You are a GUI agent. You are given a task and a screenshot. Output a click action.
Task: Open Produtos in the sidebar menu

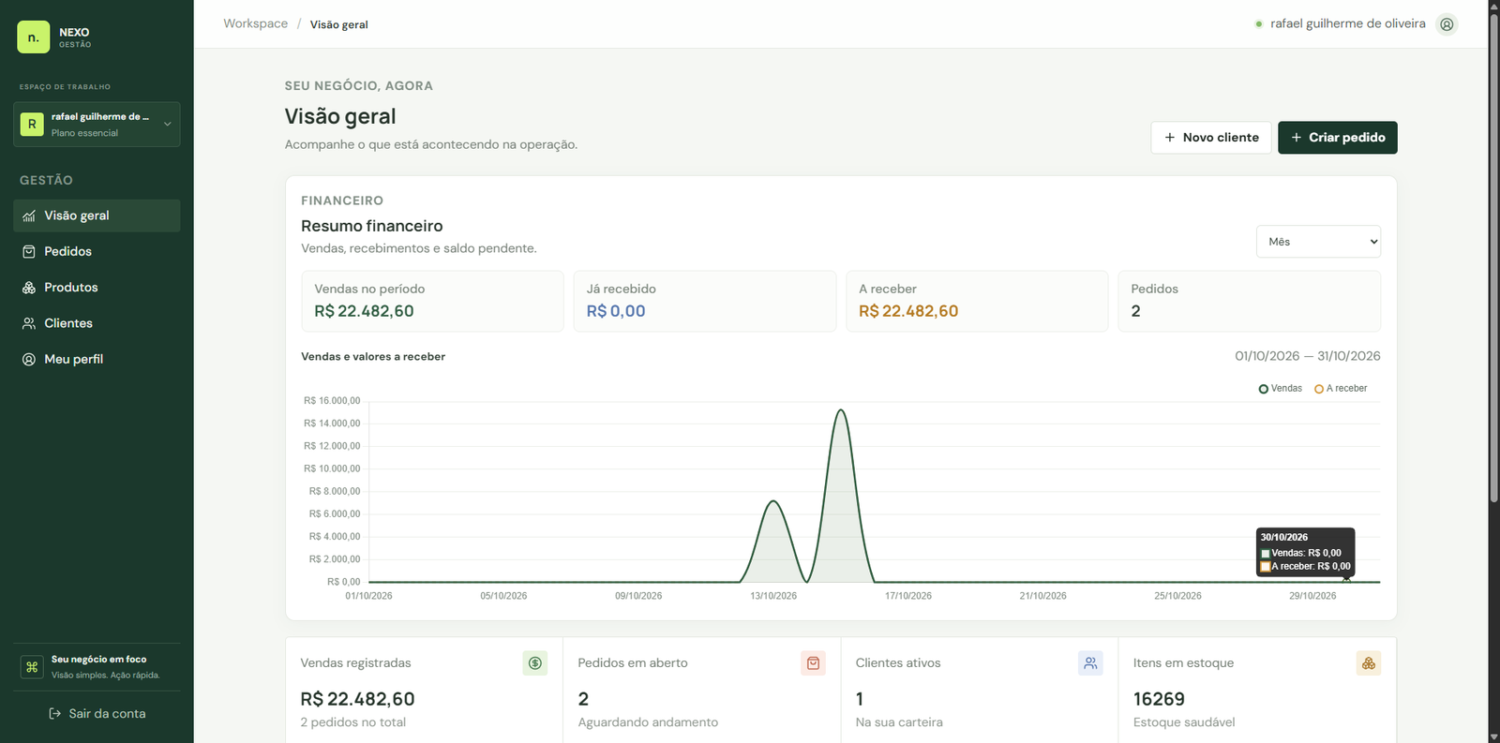97,288
